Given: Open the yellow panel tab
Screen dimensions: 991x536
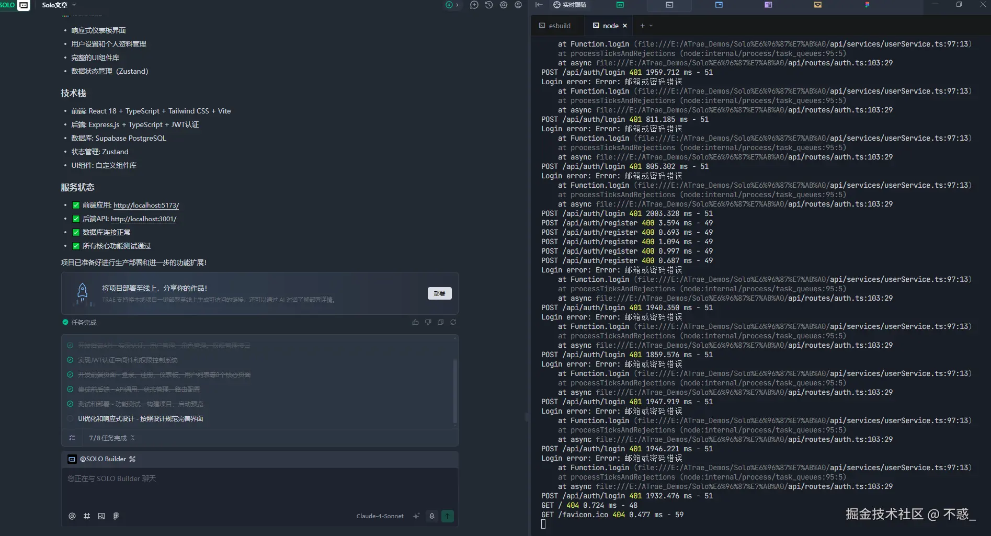Looking at the screenshot, I should tap(818, 5).
